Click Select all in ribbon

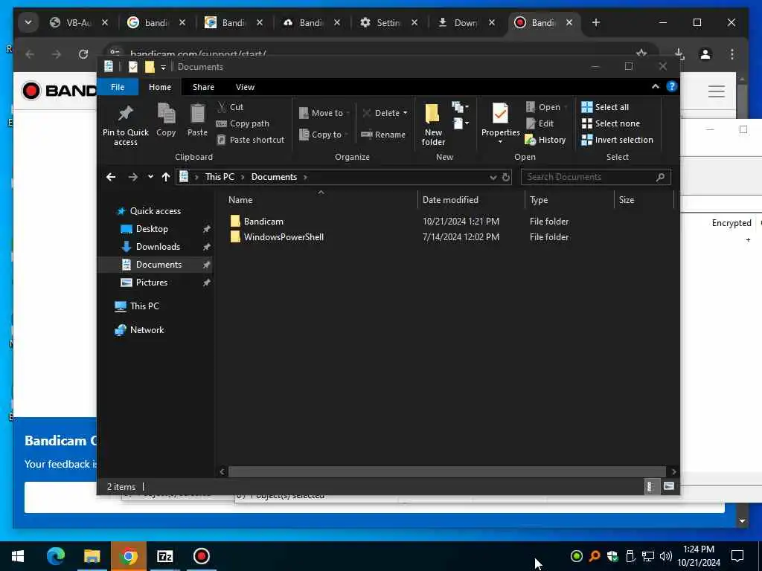[x=605, y=107]
